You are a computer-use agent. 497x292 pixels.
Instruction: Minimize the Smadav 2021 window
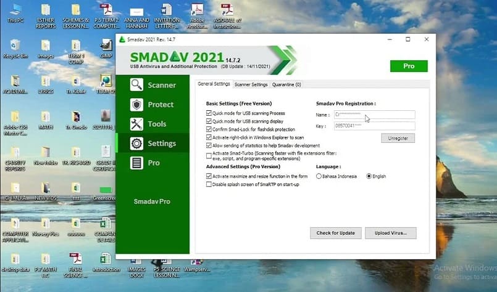click(x=390, y=39)
